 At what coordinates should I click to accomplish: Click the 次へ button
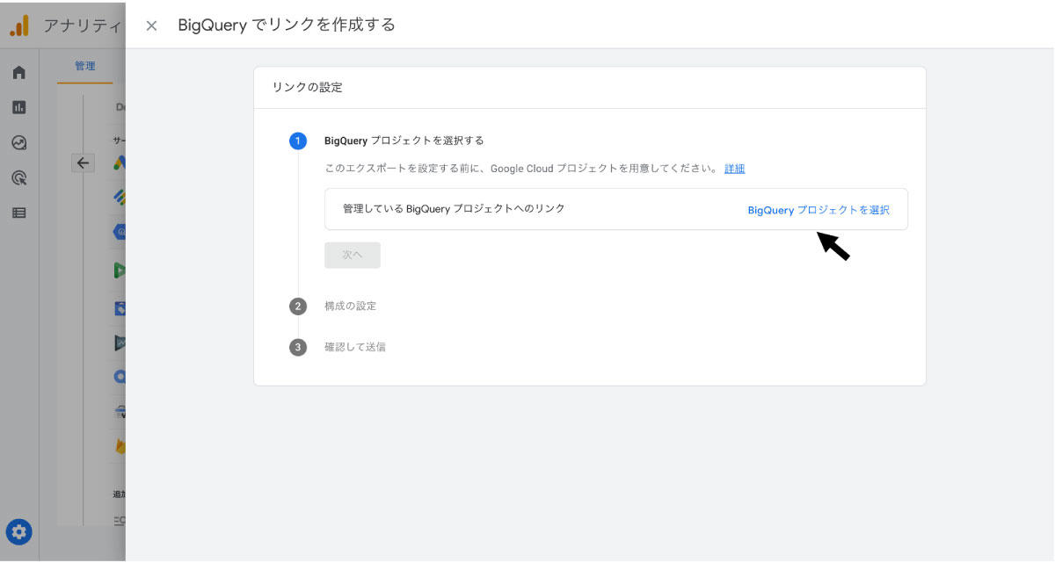[x=352, y=255]
